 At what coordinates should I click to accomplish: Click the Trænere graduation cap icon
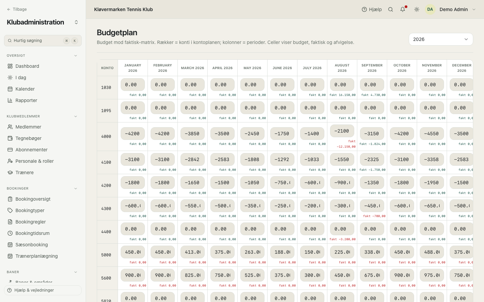click(x=10, y=172)
